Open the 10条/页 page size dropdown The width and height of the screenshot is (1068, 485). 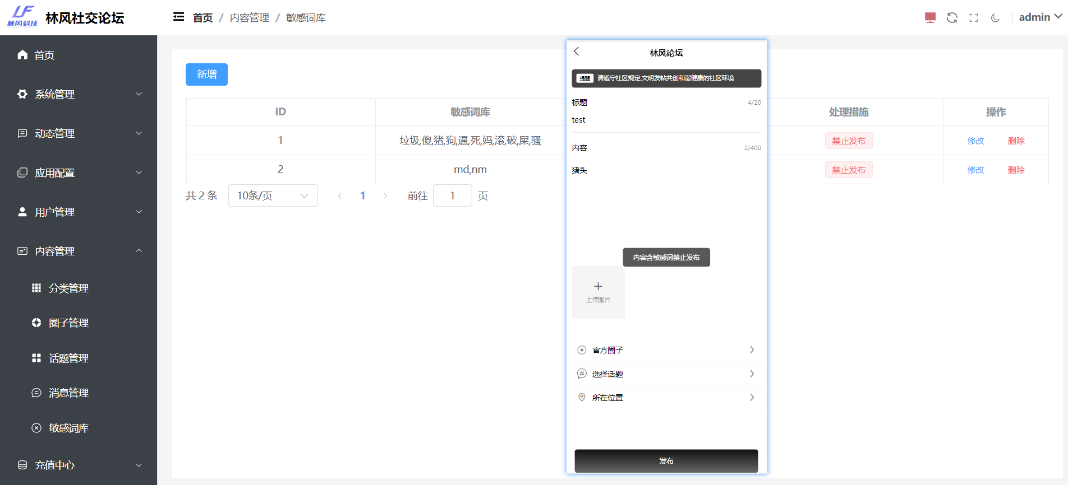(x=273, y=195)
